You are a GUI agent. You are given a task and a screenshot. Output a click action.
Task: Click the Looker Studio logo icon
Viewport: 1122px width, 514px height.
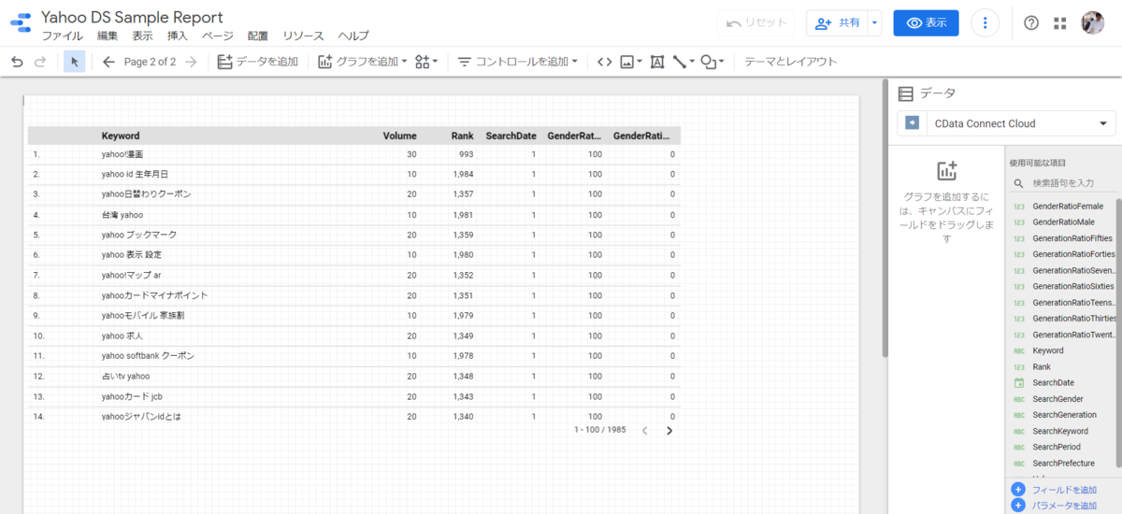coord(20,23)
